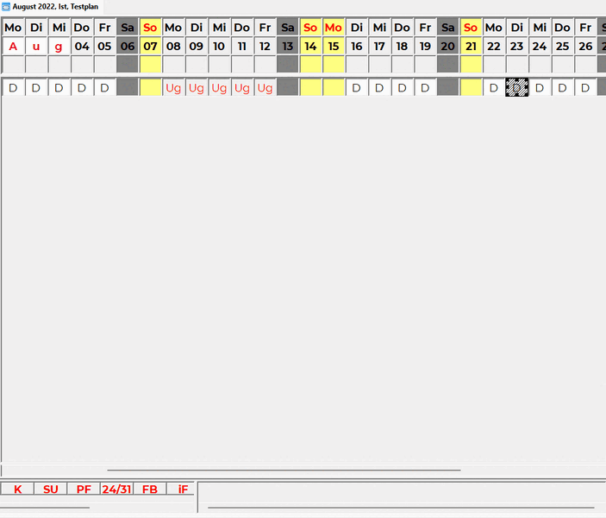Click the gray shift cell under Saturday 06

[128, 87]
